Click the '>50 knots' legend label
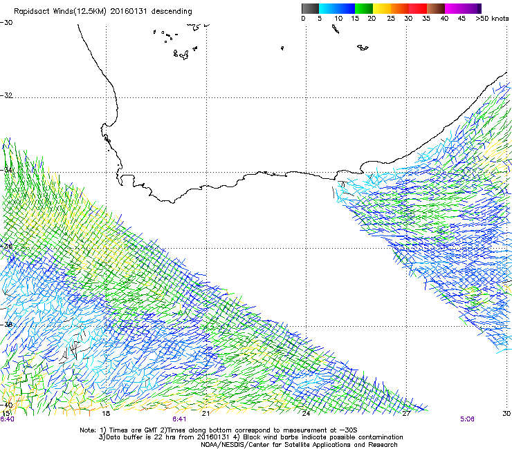 (492, 19)
